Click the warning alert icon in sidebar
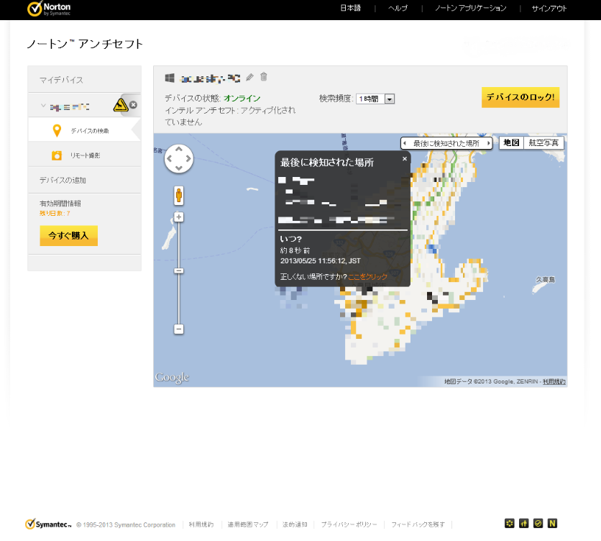 coord(121,104)
